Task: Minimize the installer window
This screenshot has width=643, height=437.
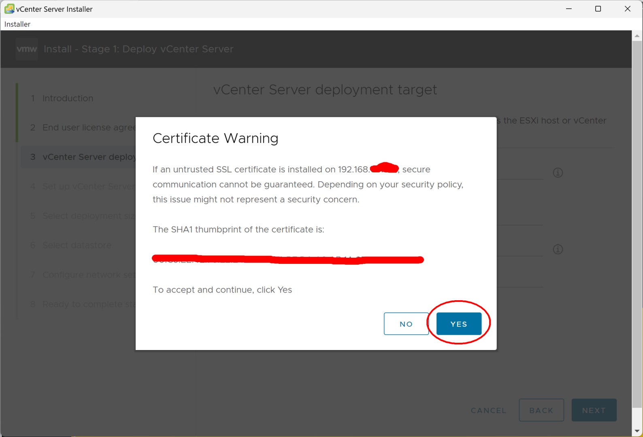Action: (x=569, y=8)
